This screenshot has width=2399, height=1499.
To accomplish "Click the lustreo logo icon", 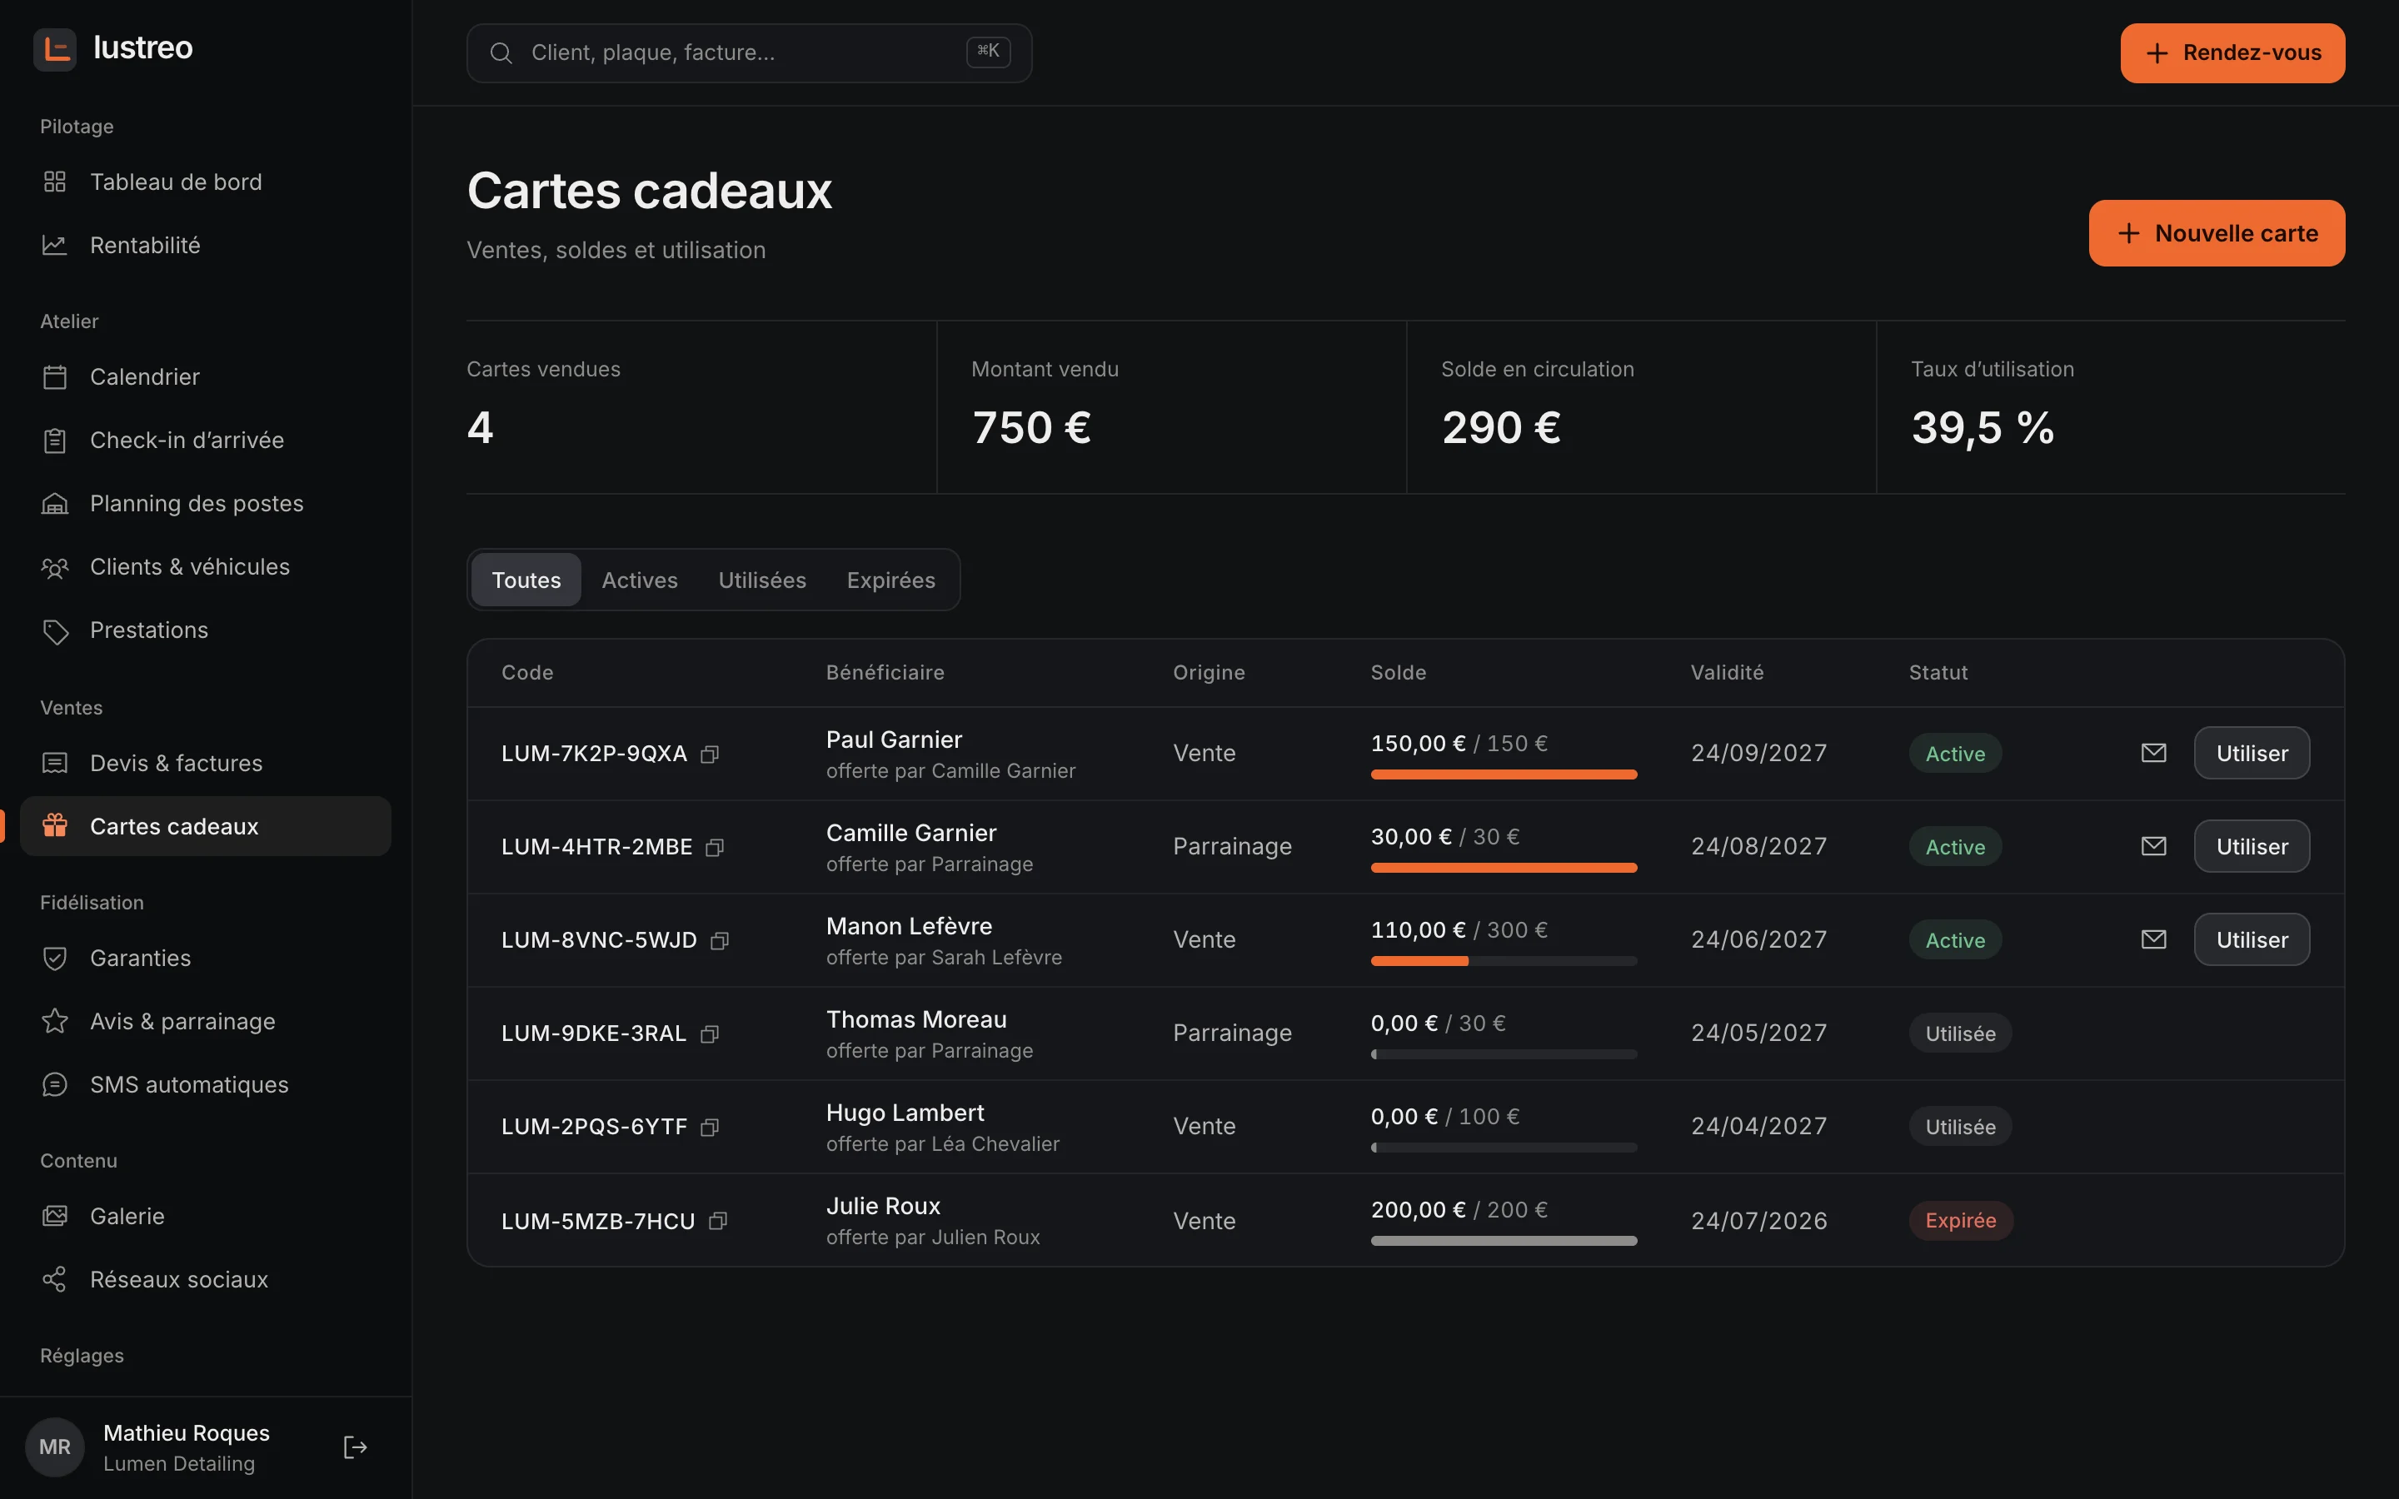I will [54, 48].
